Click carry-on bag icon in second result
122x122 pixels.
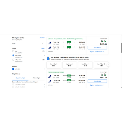[105, 75]
